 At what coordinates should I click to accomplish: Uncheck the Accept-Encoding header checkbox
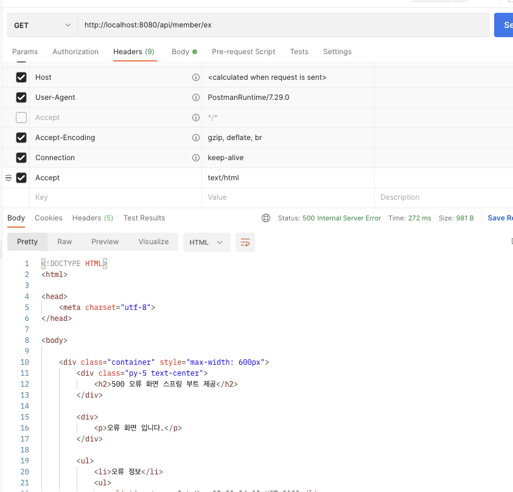point(21,138)
